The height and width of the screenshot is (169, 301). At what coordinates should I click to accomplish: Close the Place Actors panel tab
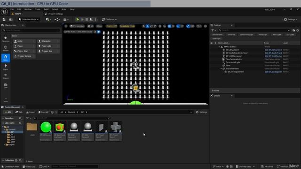click(23, 25)
